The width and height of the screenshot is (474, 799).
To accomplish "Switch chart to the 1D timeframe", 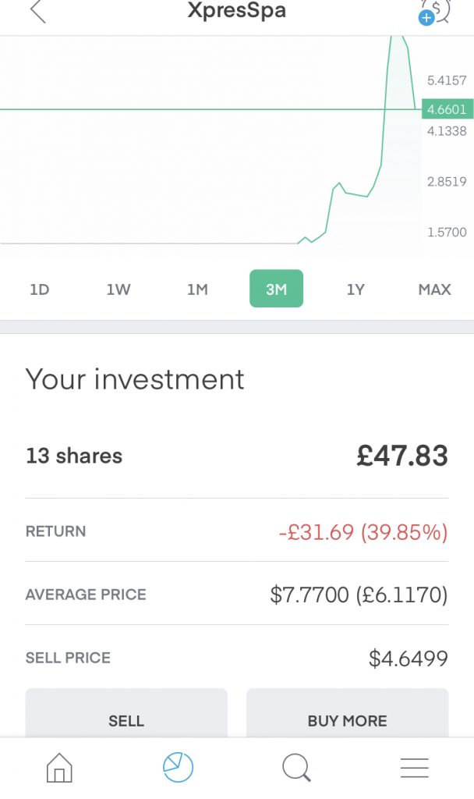I will (x=41, y=289).
